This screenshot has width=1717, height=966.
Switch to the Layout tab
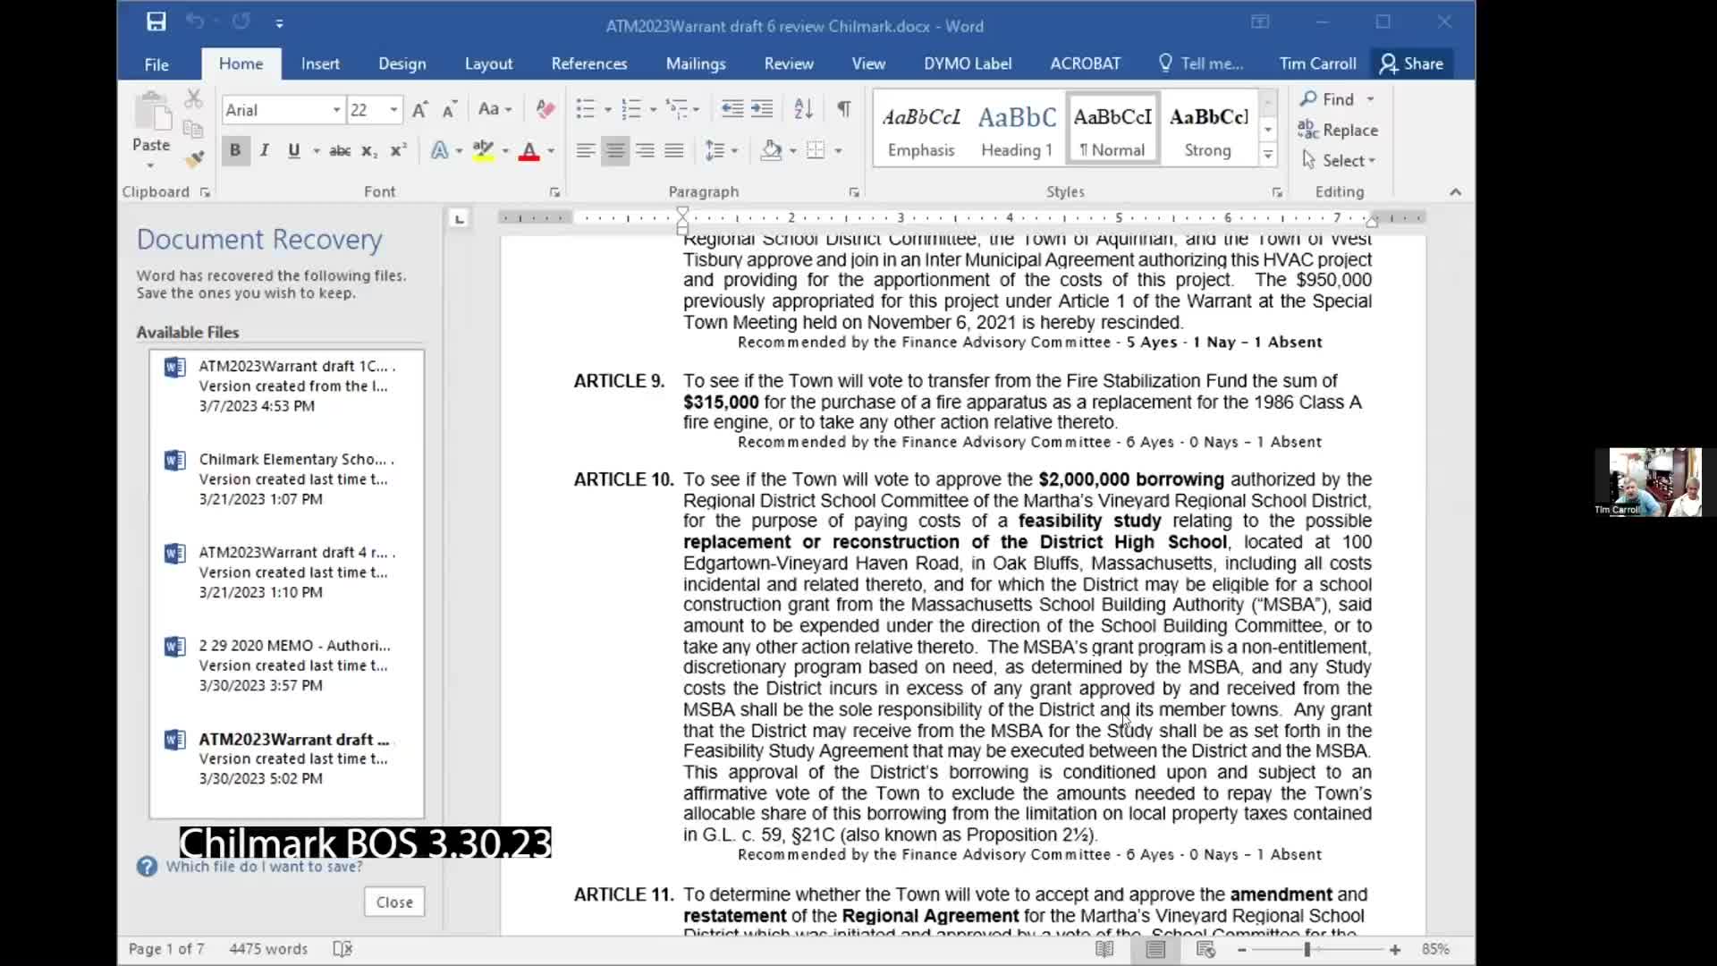pos(488,64)
